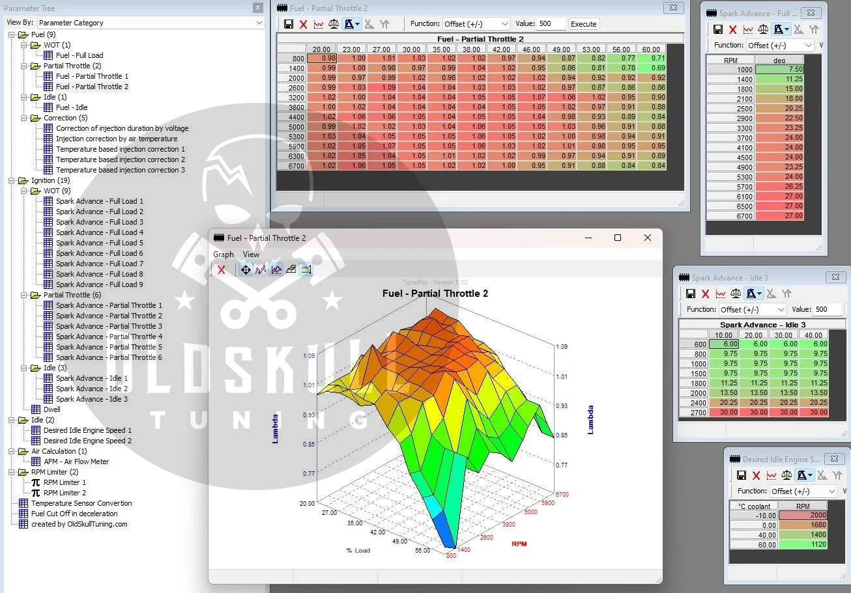Open the graph icon in the Fuel table toolbar
The image size is (851, 593).
[x=319, y=24]
